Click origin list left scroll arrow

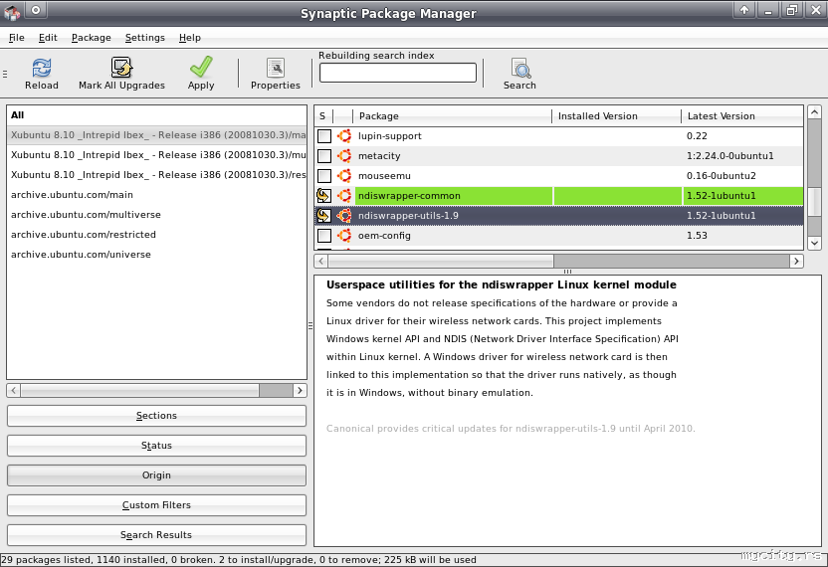click(14, 390)
